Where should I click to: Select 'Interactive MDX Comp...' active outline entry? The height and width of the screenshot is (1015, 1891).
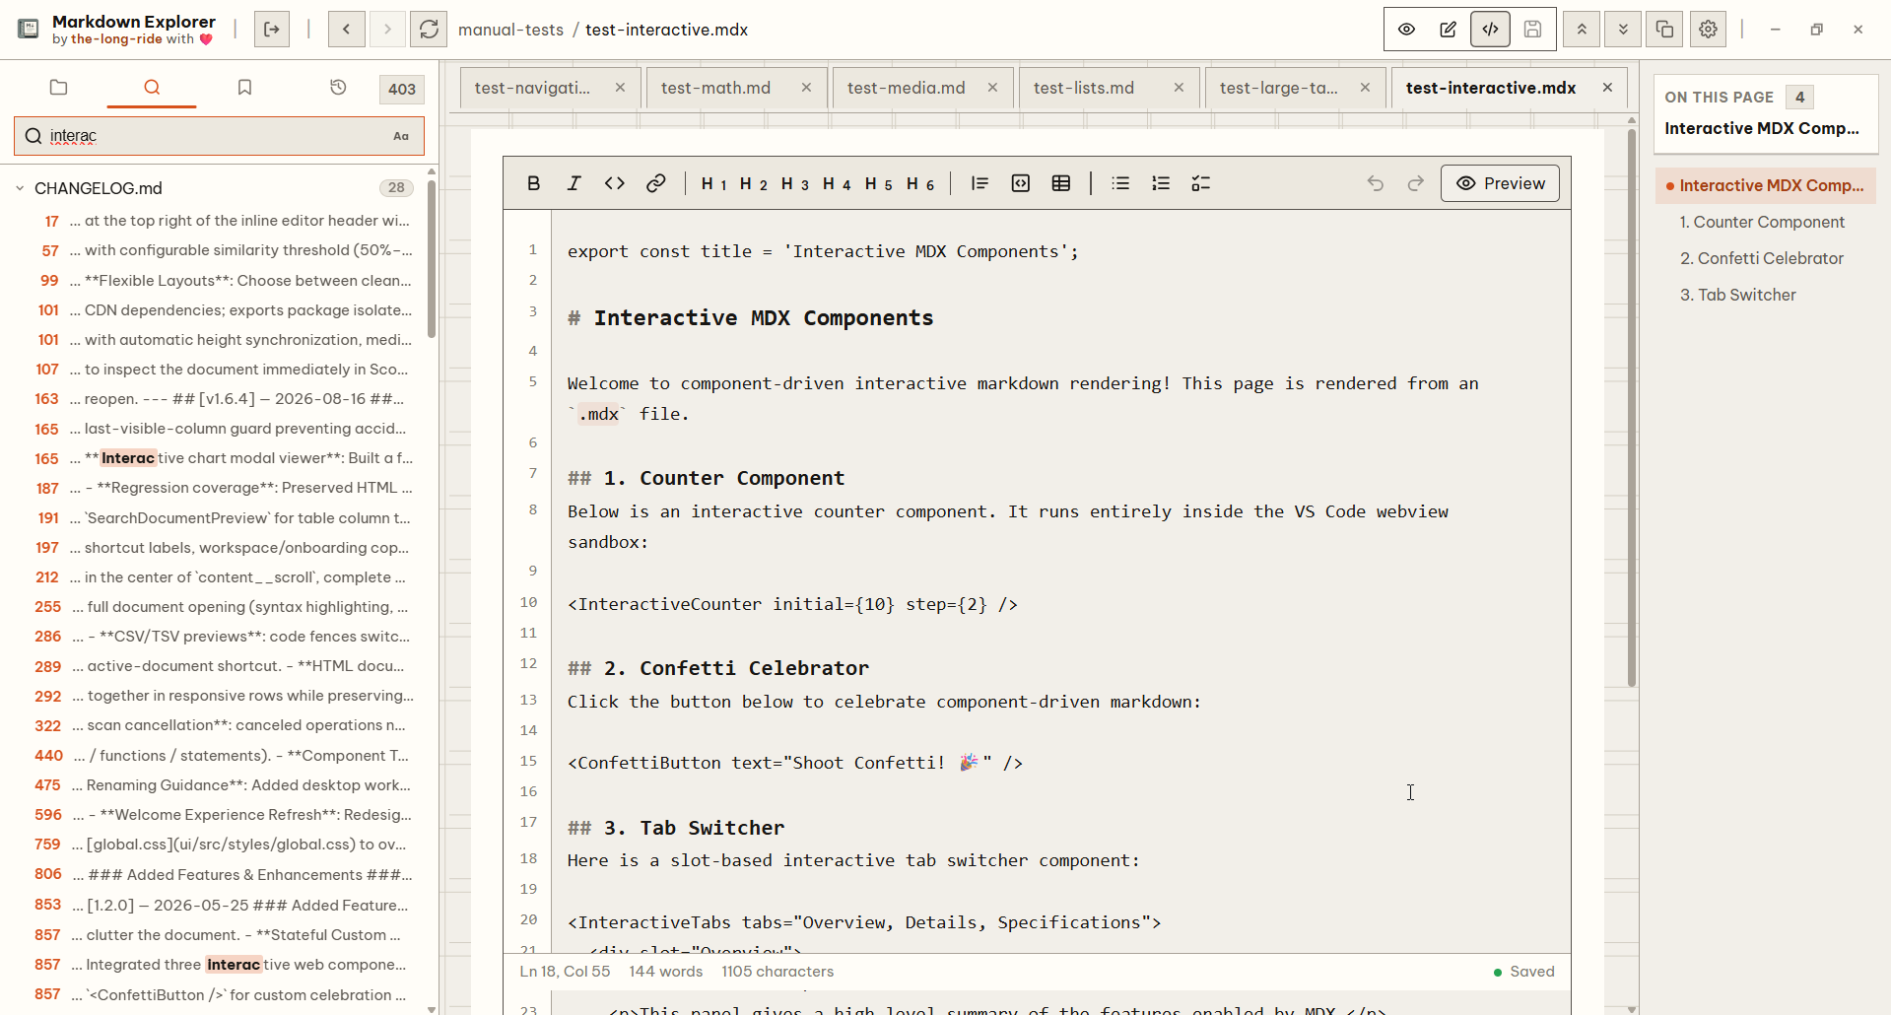coord(1766,185)
